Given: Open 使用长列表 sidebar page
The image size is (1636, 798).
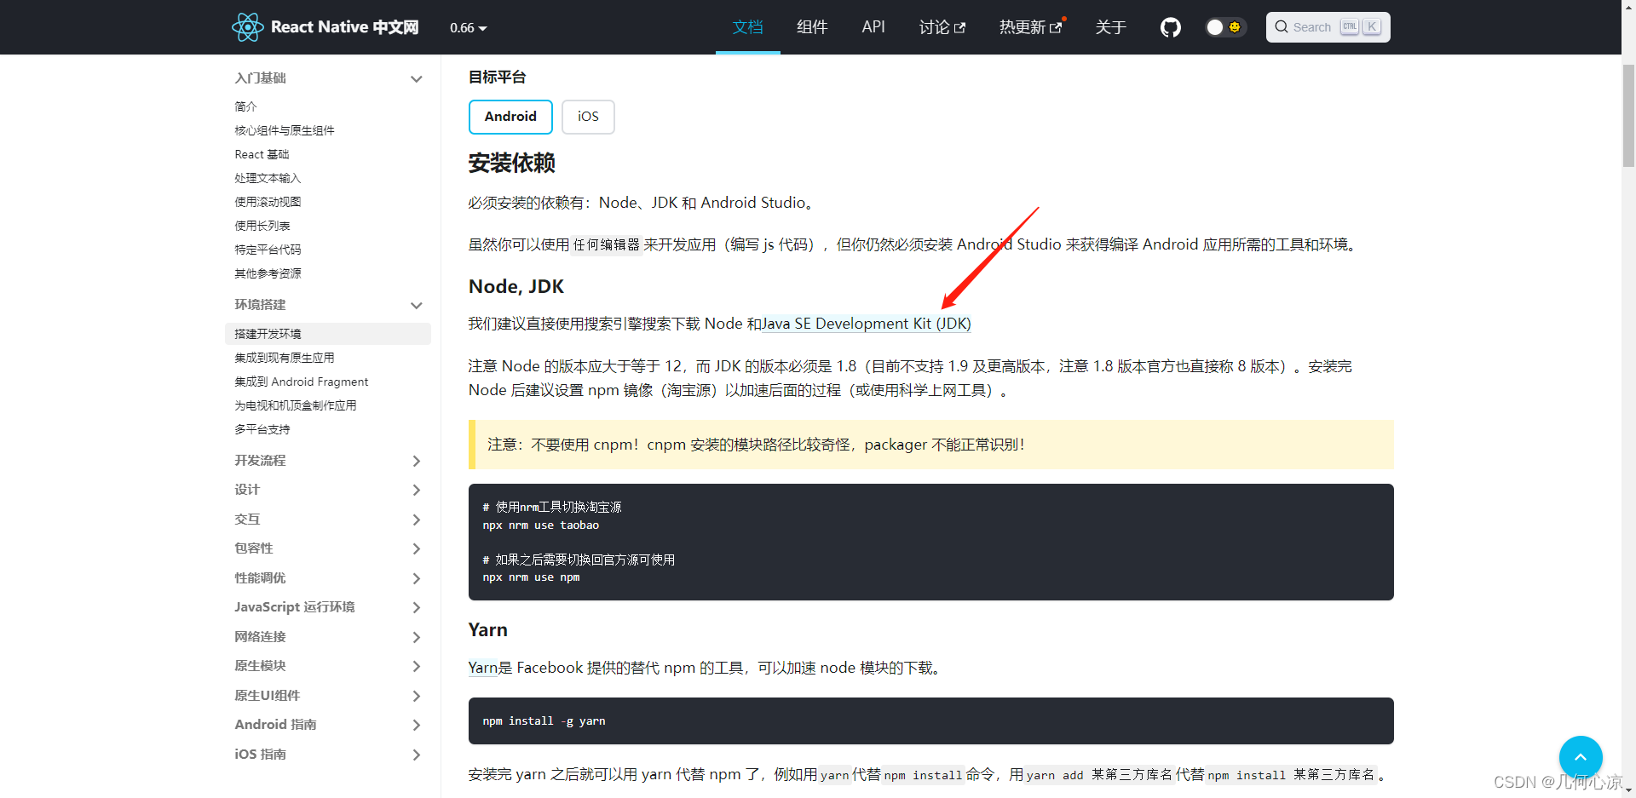Looking at the screenshot, I should click(262, 226).
